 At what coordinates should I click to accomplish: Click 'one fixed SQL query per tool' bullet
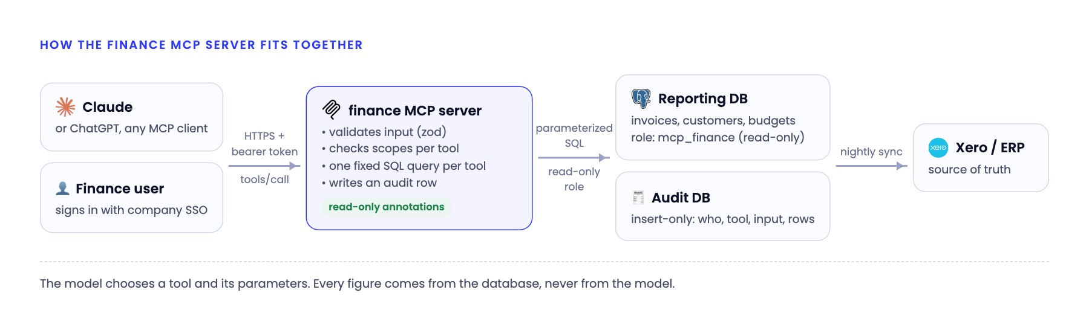404,166
